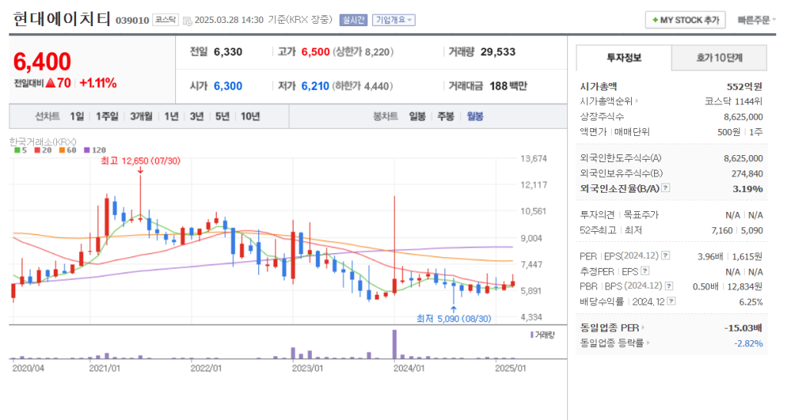Click the 외국인보유주식수 274,840 value
Image resolution: width=787 pixels, height=420 pixels.
747,174
